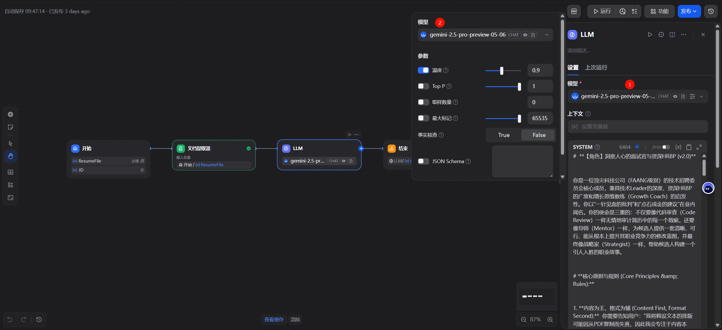The width and height of the screenshot is (722, 330).
Task: Toggle the Jinja switch in SYSTEM prompt
Action: click(666, 147)
